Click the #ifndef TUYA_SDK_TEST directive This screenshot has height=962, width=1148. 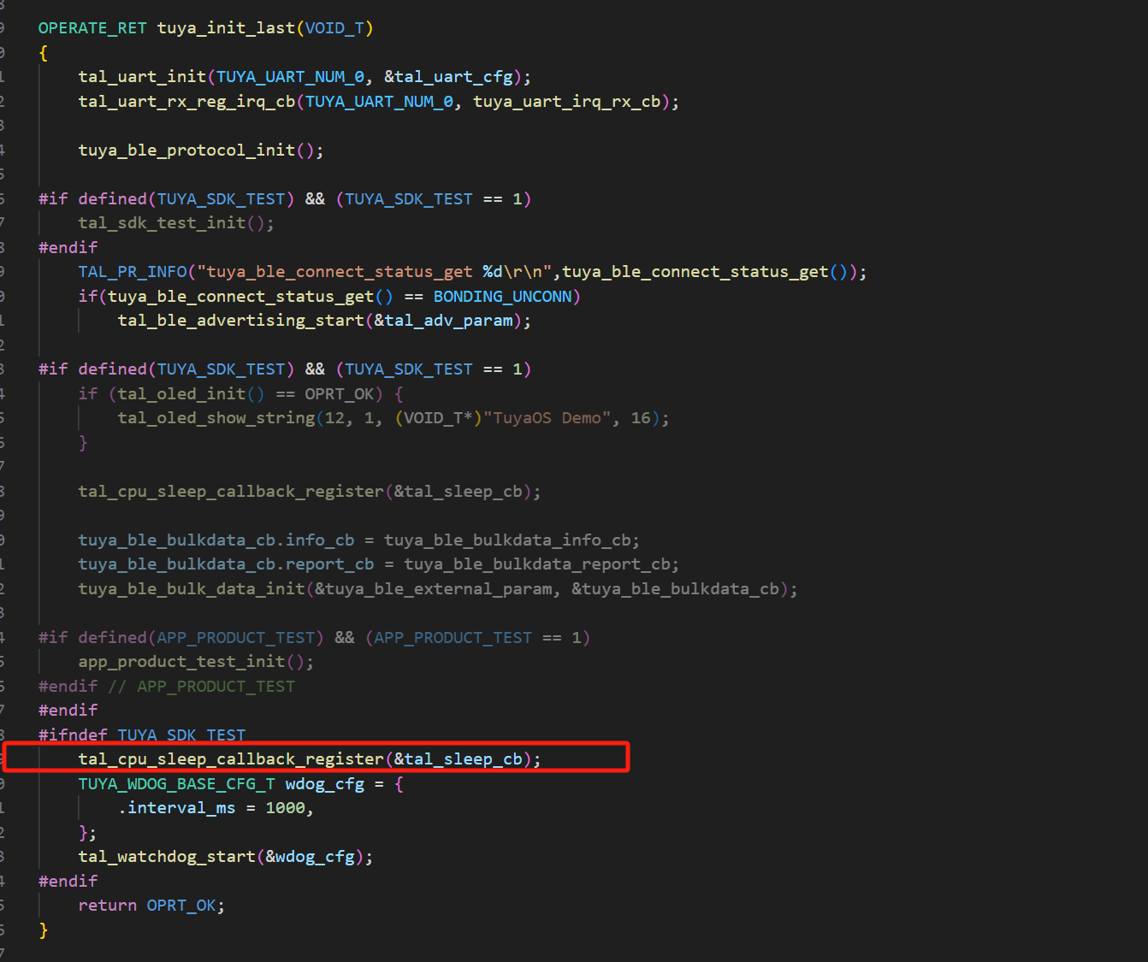[x=142, y=735]
